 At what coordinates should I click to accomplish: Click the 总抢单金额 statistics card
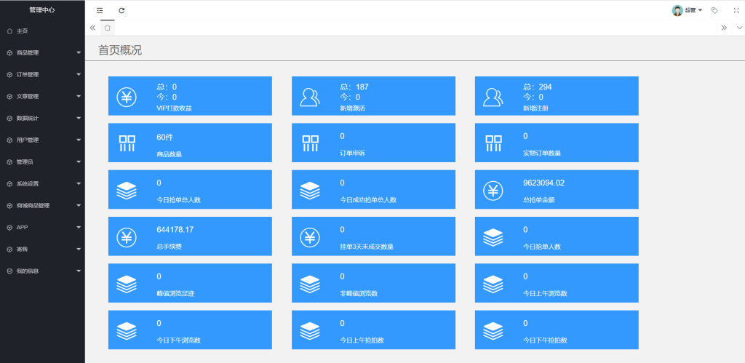(557, 191)
